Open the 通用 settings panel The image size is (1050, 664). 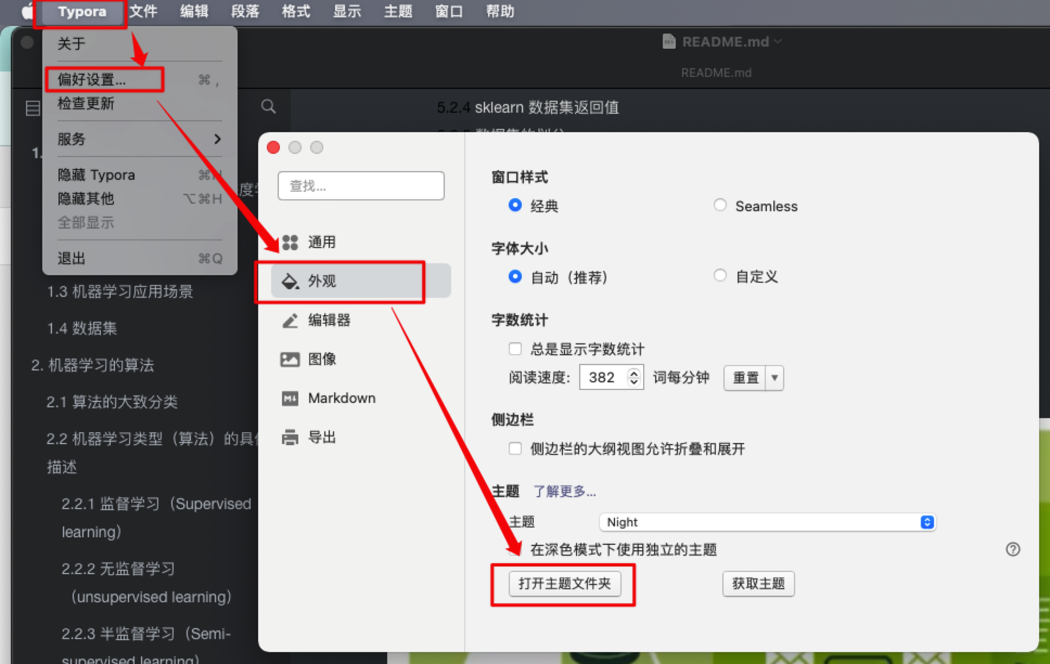[321, 242]
